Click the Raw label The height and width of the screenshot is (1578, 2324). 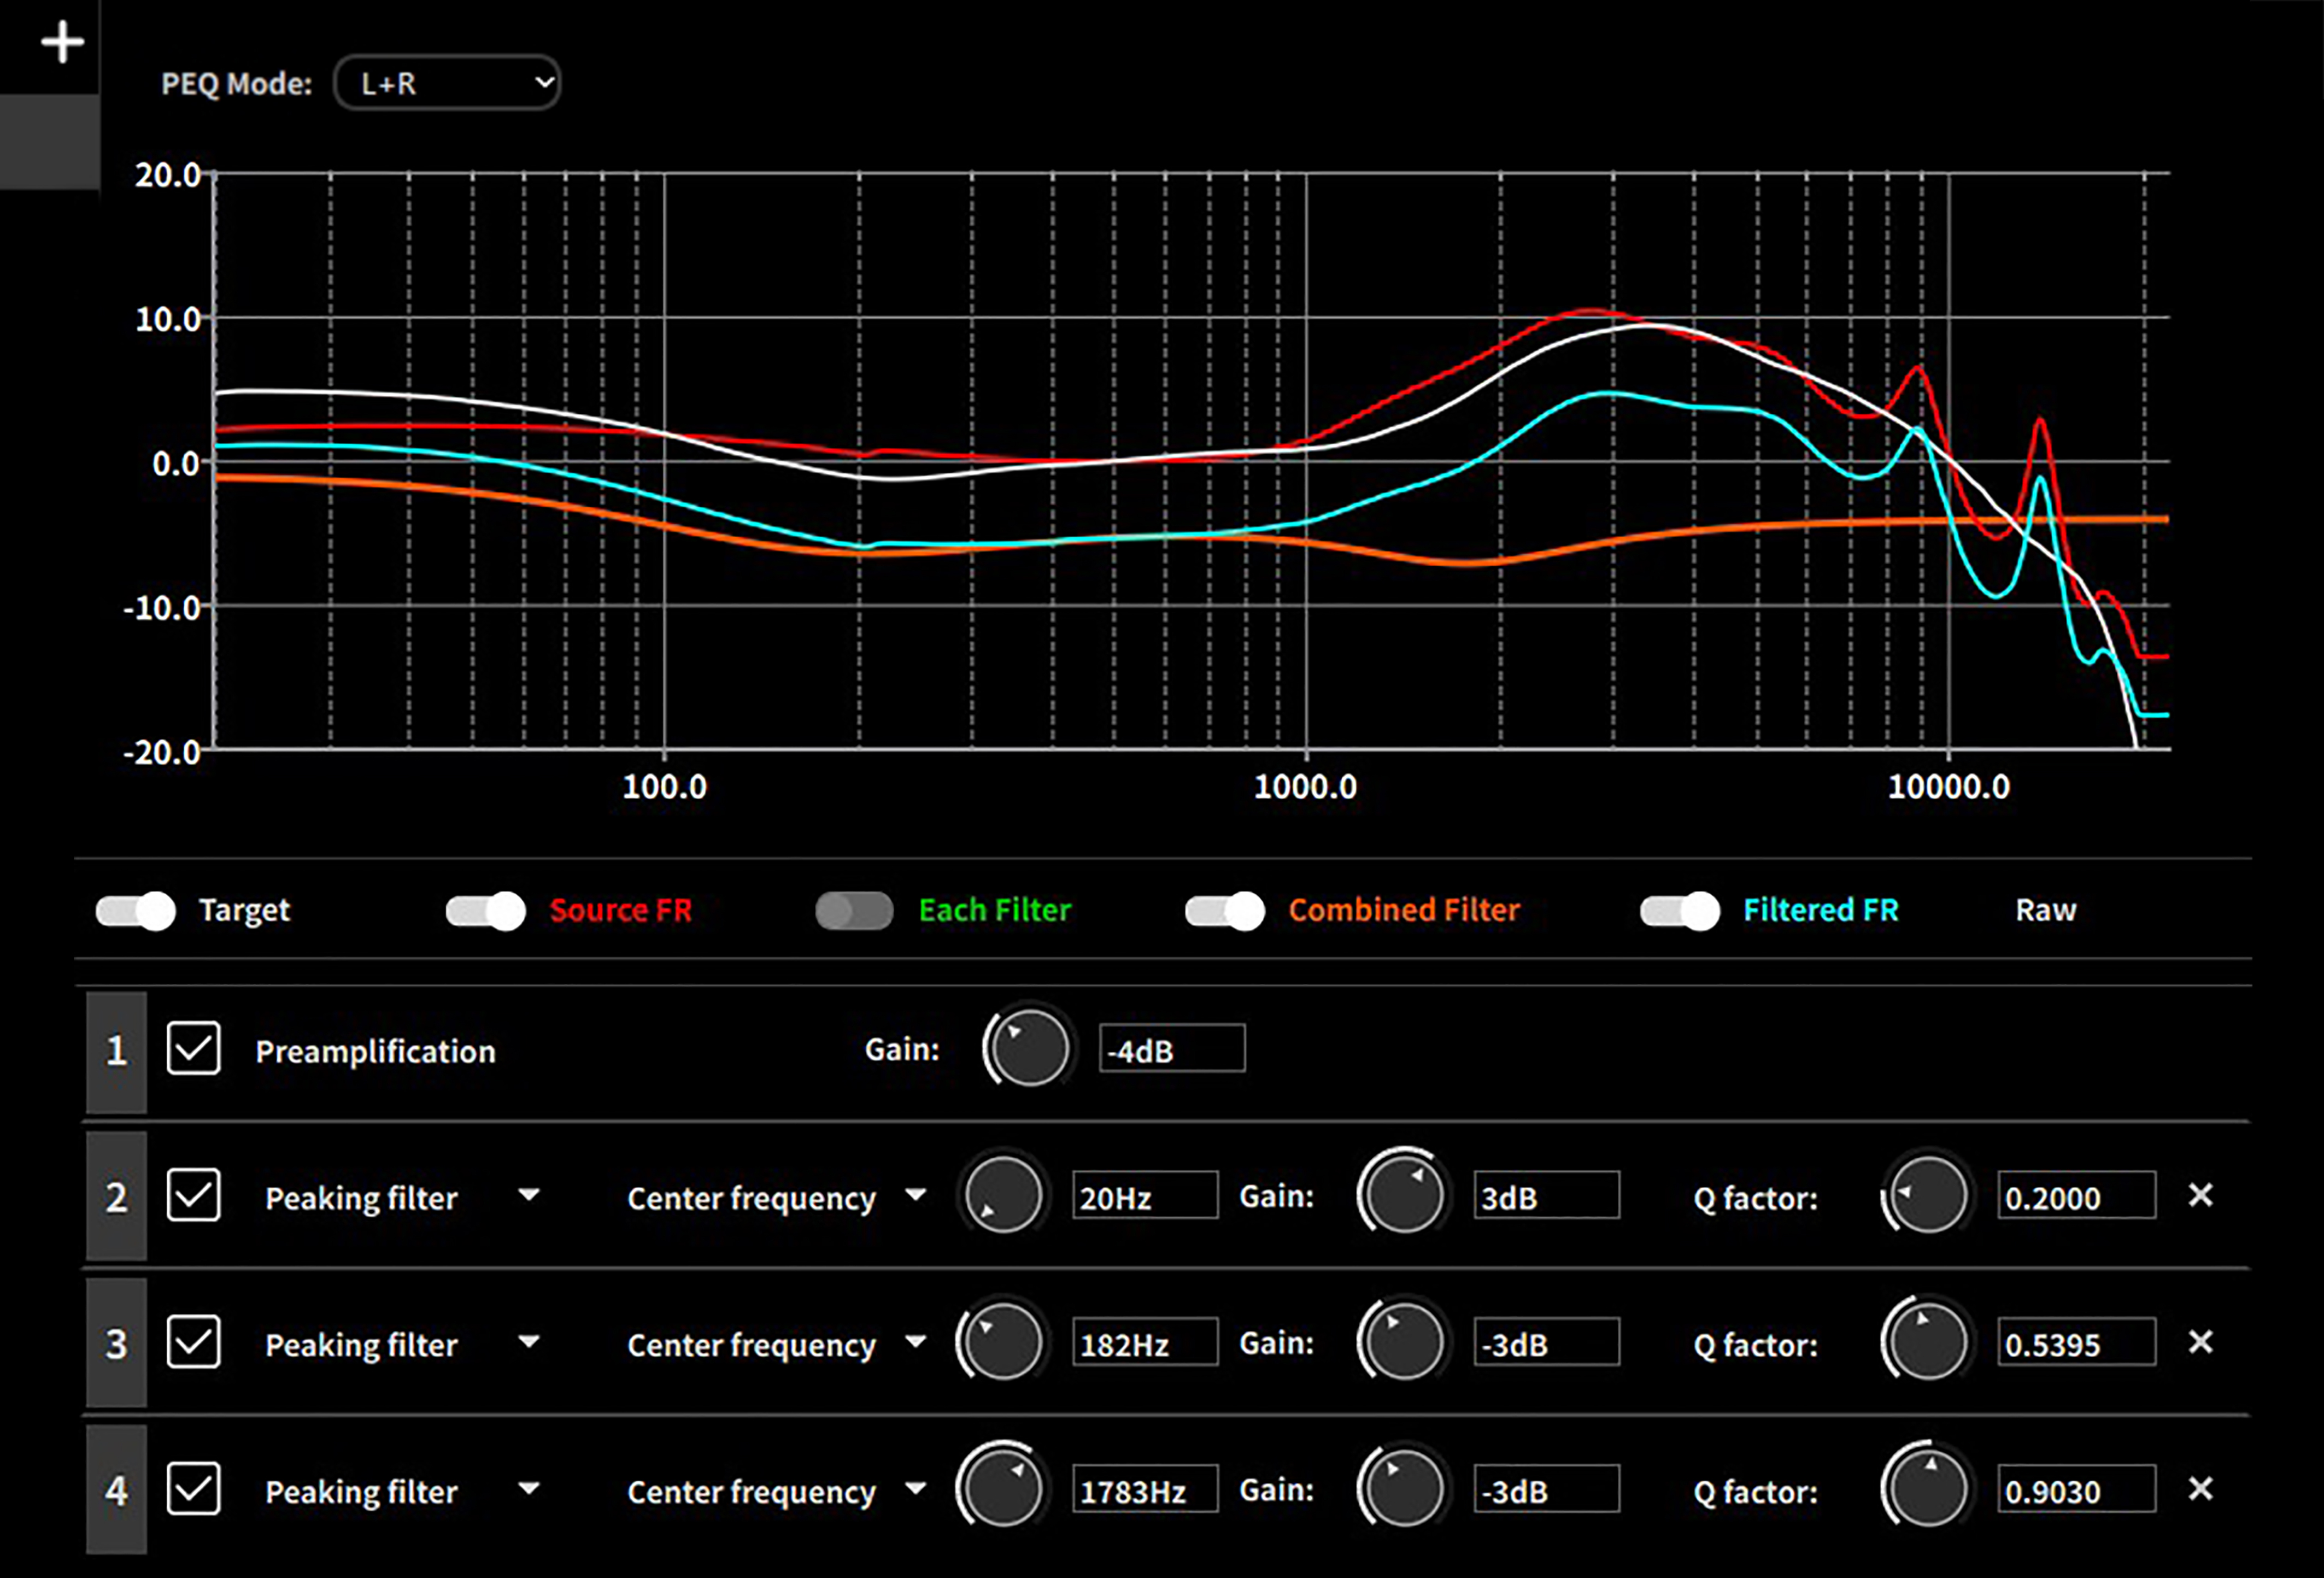click(x=2045, y=910)
